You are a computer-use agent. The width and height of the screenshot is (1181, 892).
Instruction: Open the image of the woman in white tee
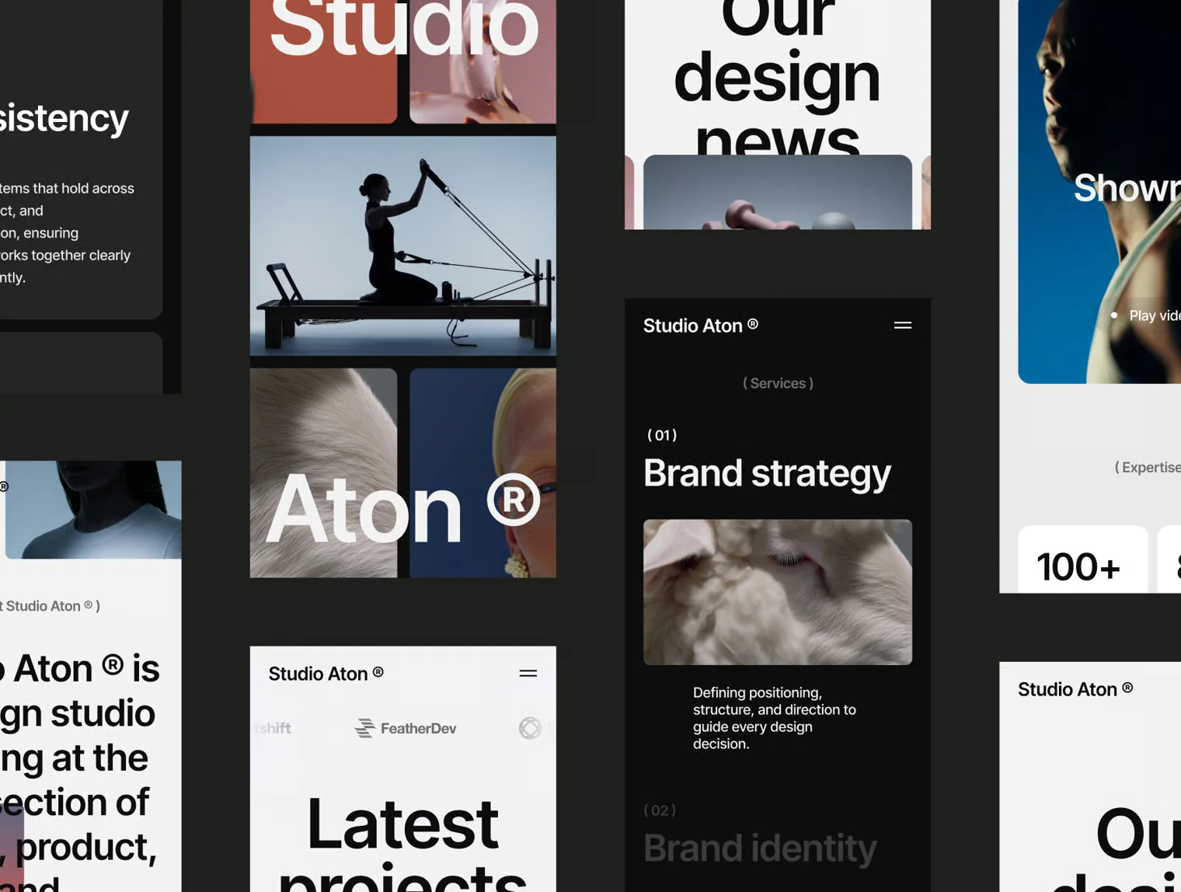coord(93,510)
